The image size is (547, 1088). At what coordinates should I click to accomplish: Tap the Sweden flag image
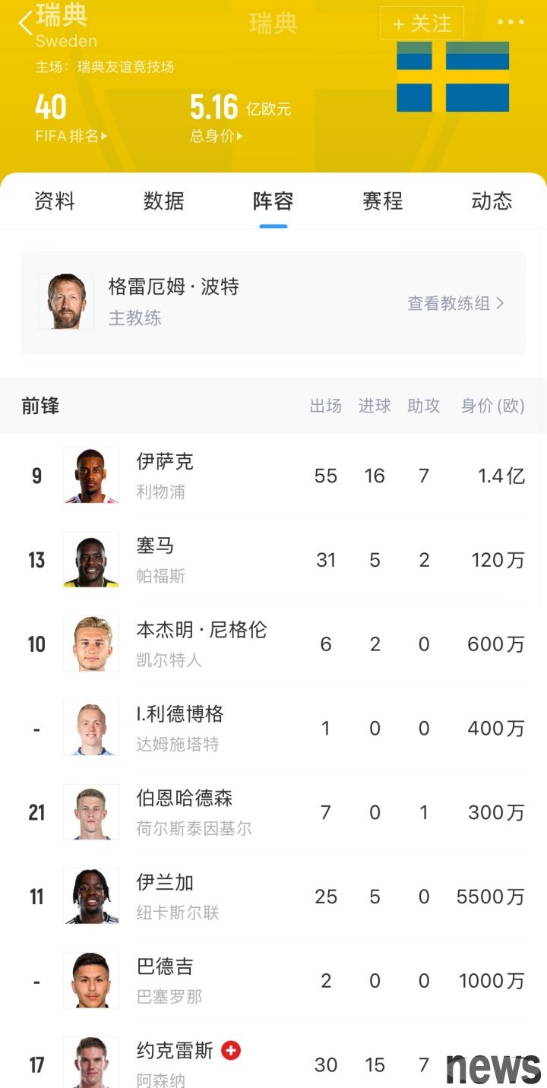[x=453, y=77]
